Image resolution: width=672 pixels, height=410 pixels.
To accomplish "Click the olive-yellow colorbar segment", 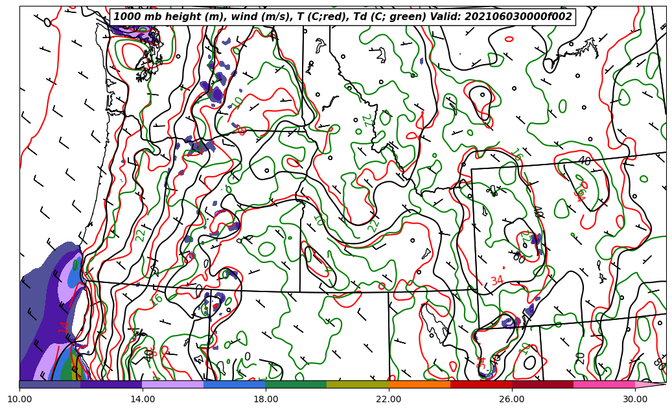I will 358,385.
